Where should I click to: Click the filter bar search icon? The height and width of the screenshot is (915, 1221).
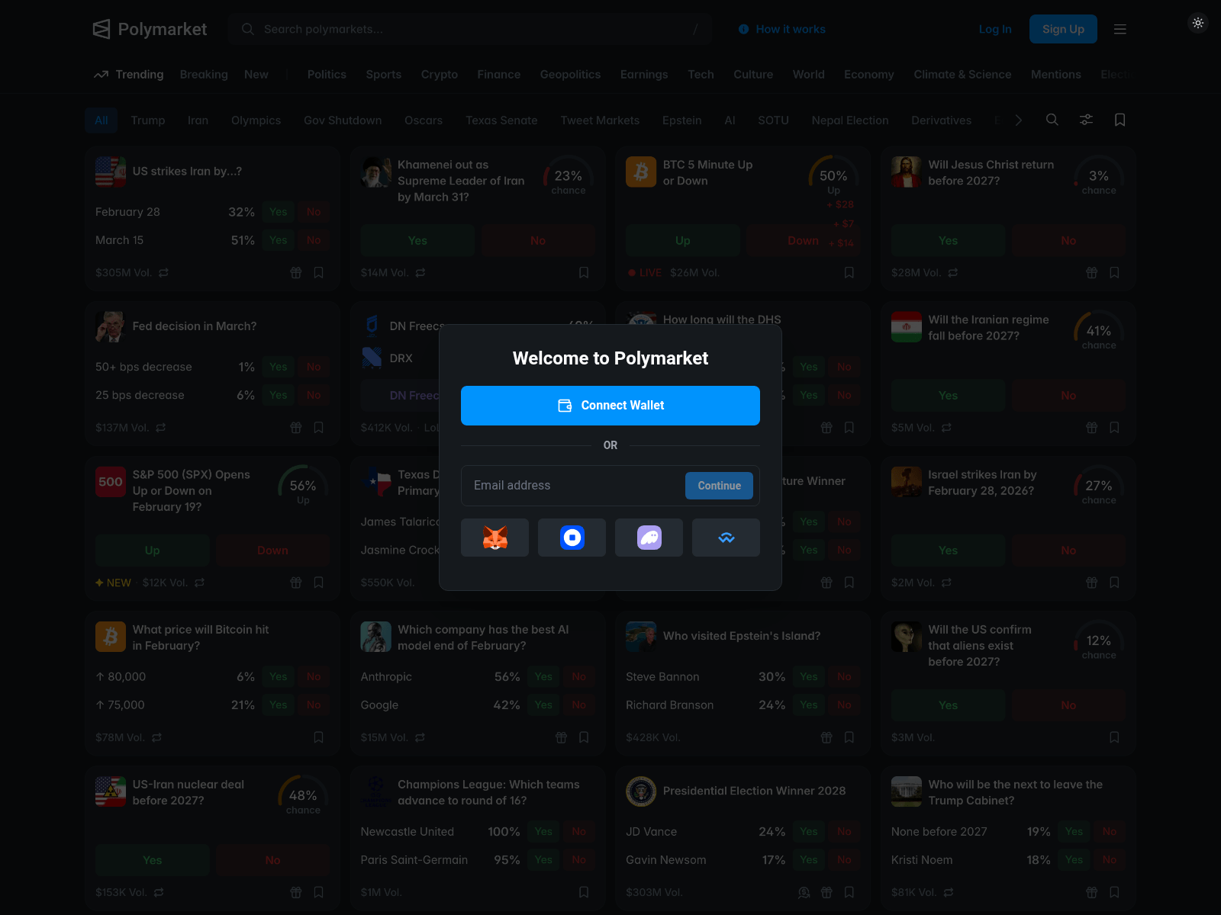[x=1052, y=120]
